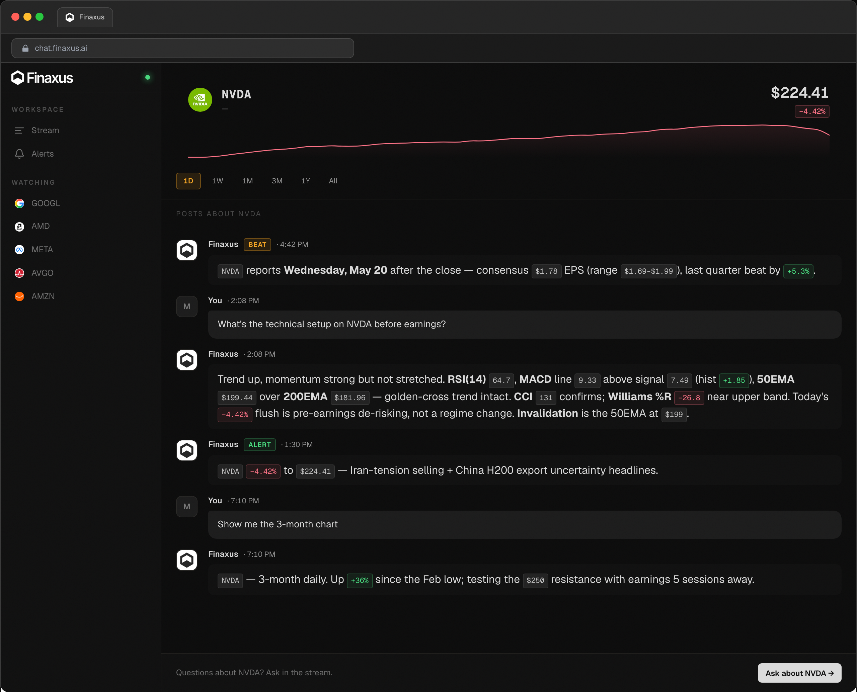Click the $199 invalidation chip
This screenshot has width=857, height=692.
[x=674, y=415]
